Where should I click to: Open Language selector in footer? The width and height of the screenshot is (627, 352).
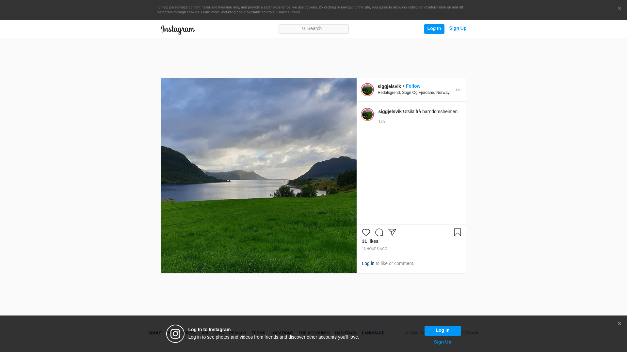coord(373,333)
